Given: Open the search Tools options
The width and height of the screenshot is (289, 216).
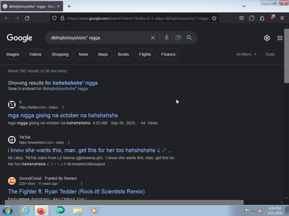Looking at the screenshot, I should (270, 54).
